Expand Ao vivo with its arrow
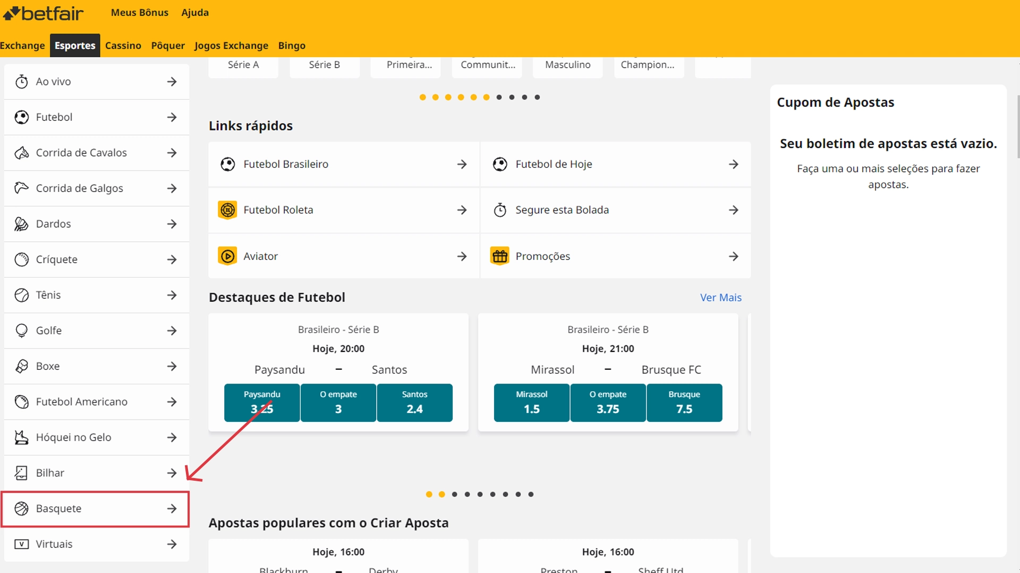 (172, 82)
